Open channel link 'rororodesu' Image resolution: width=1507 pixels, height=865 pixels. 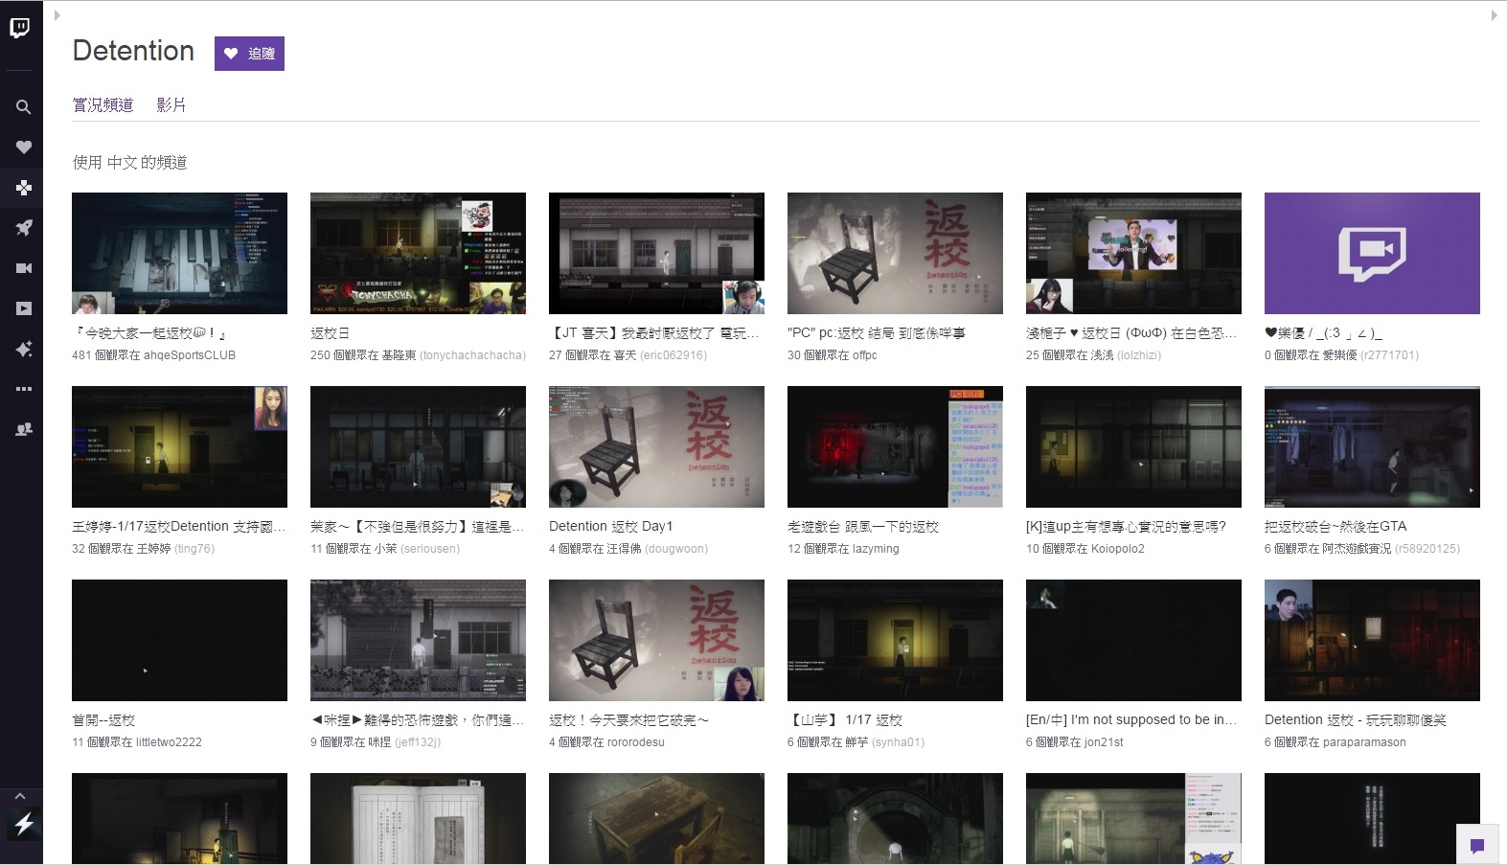(x=635, y=742)
